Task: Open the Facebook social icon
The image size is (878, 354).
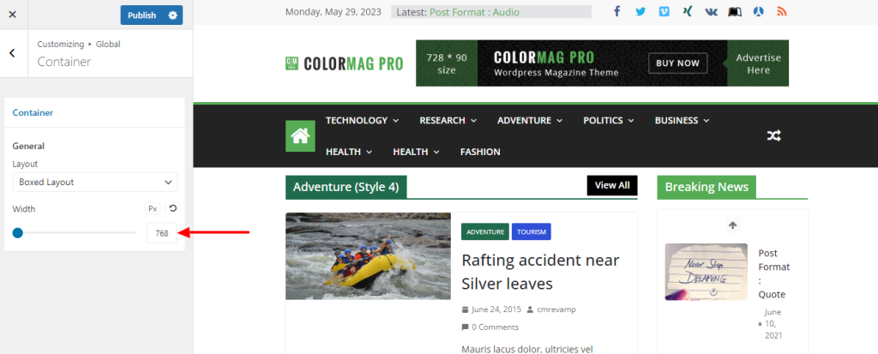Action: click(x=617, y=12)
